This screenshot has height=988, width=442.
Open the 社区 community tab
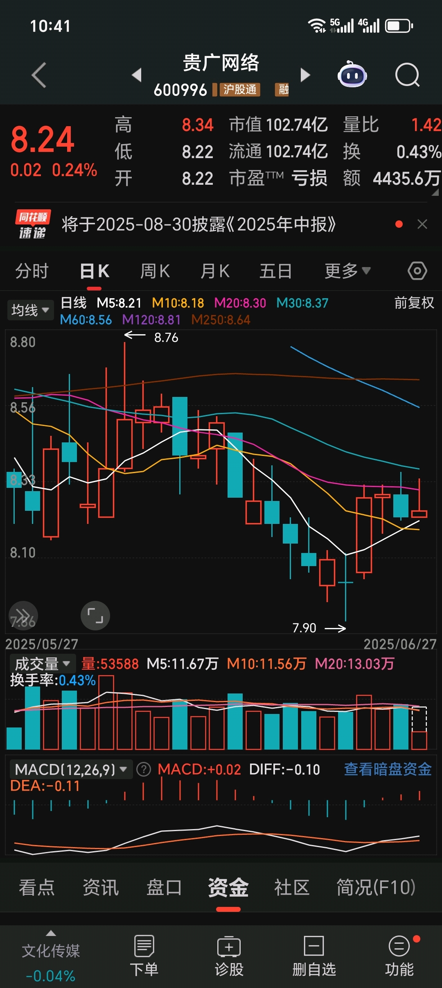pos(292,888)
